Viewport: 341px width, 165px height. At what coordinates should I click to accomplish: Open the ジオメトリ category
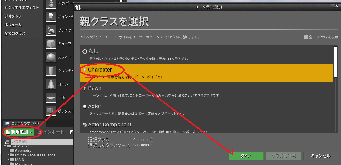click(13, 16)
